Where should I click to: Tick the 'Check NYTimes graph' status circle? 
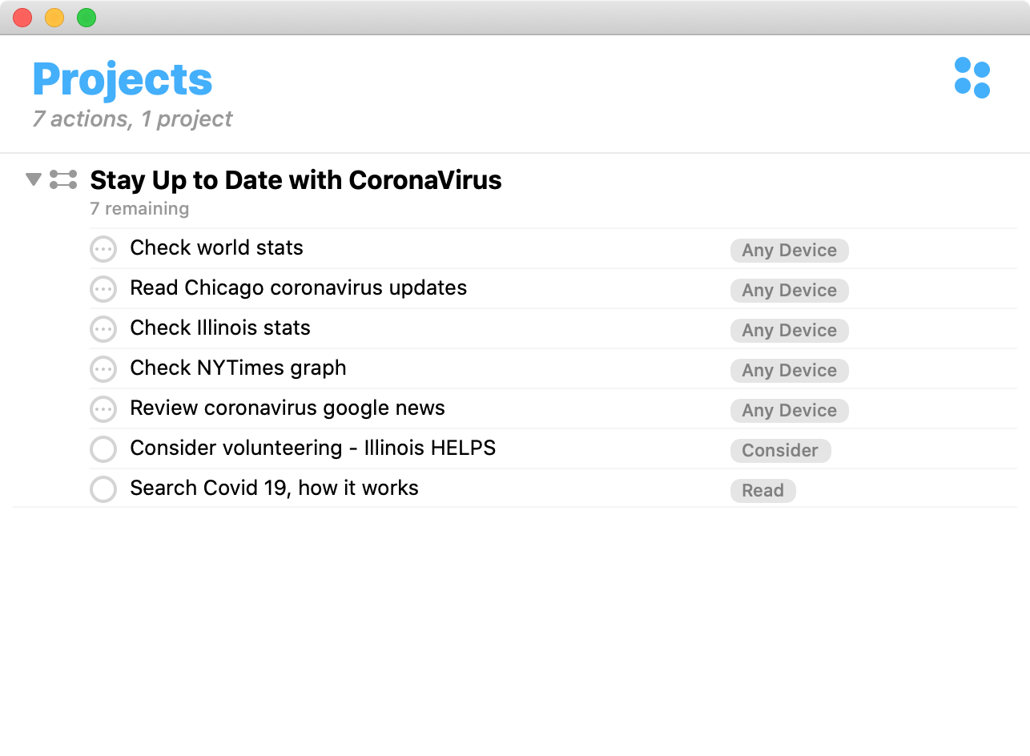103,369
